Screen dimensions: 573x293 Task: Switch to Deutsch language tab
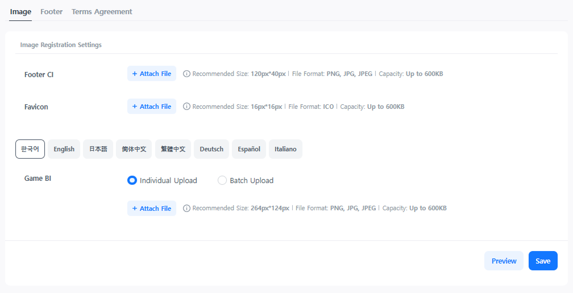(x=211, y=149)
